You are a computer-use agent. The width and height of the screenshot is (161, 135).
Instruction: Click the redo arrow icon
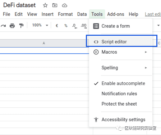3,25
